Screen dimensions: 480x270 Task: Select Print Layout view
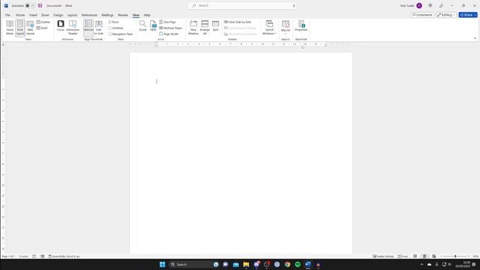tap(20, 28)
